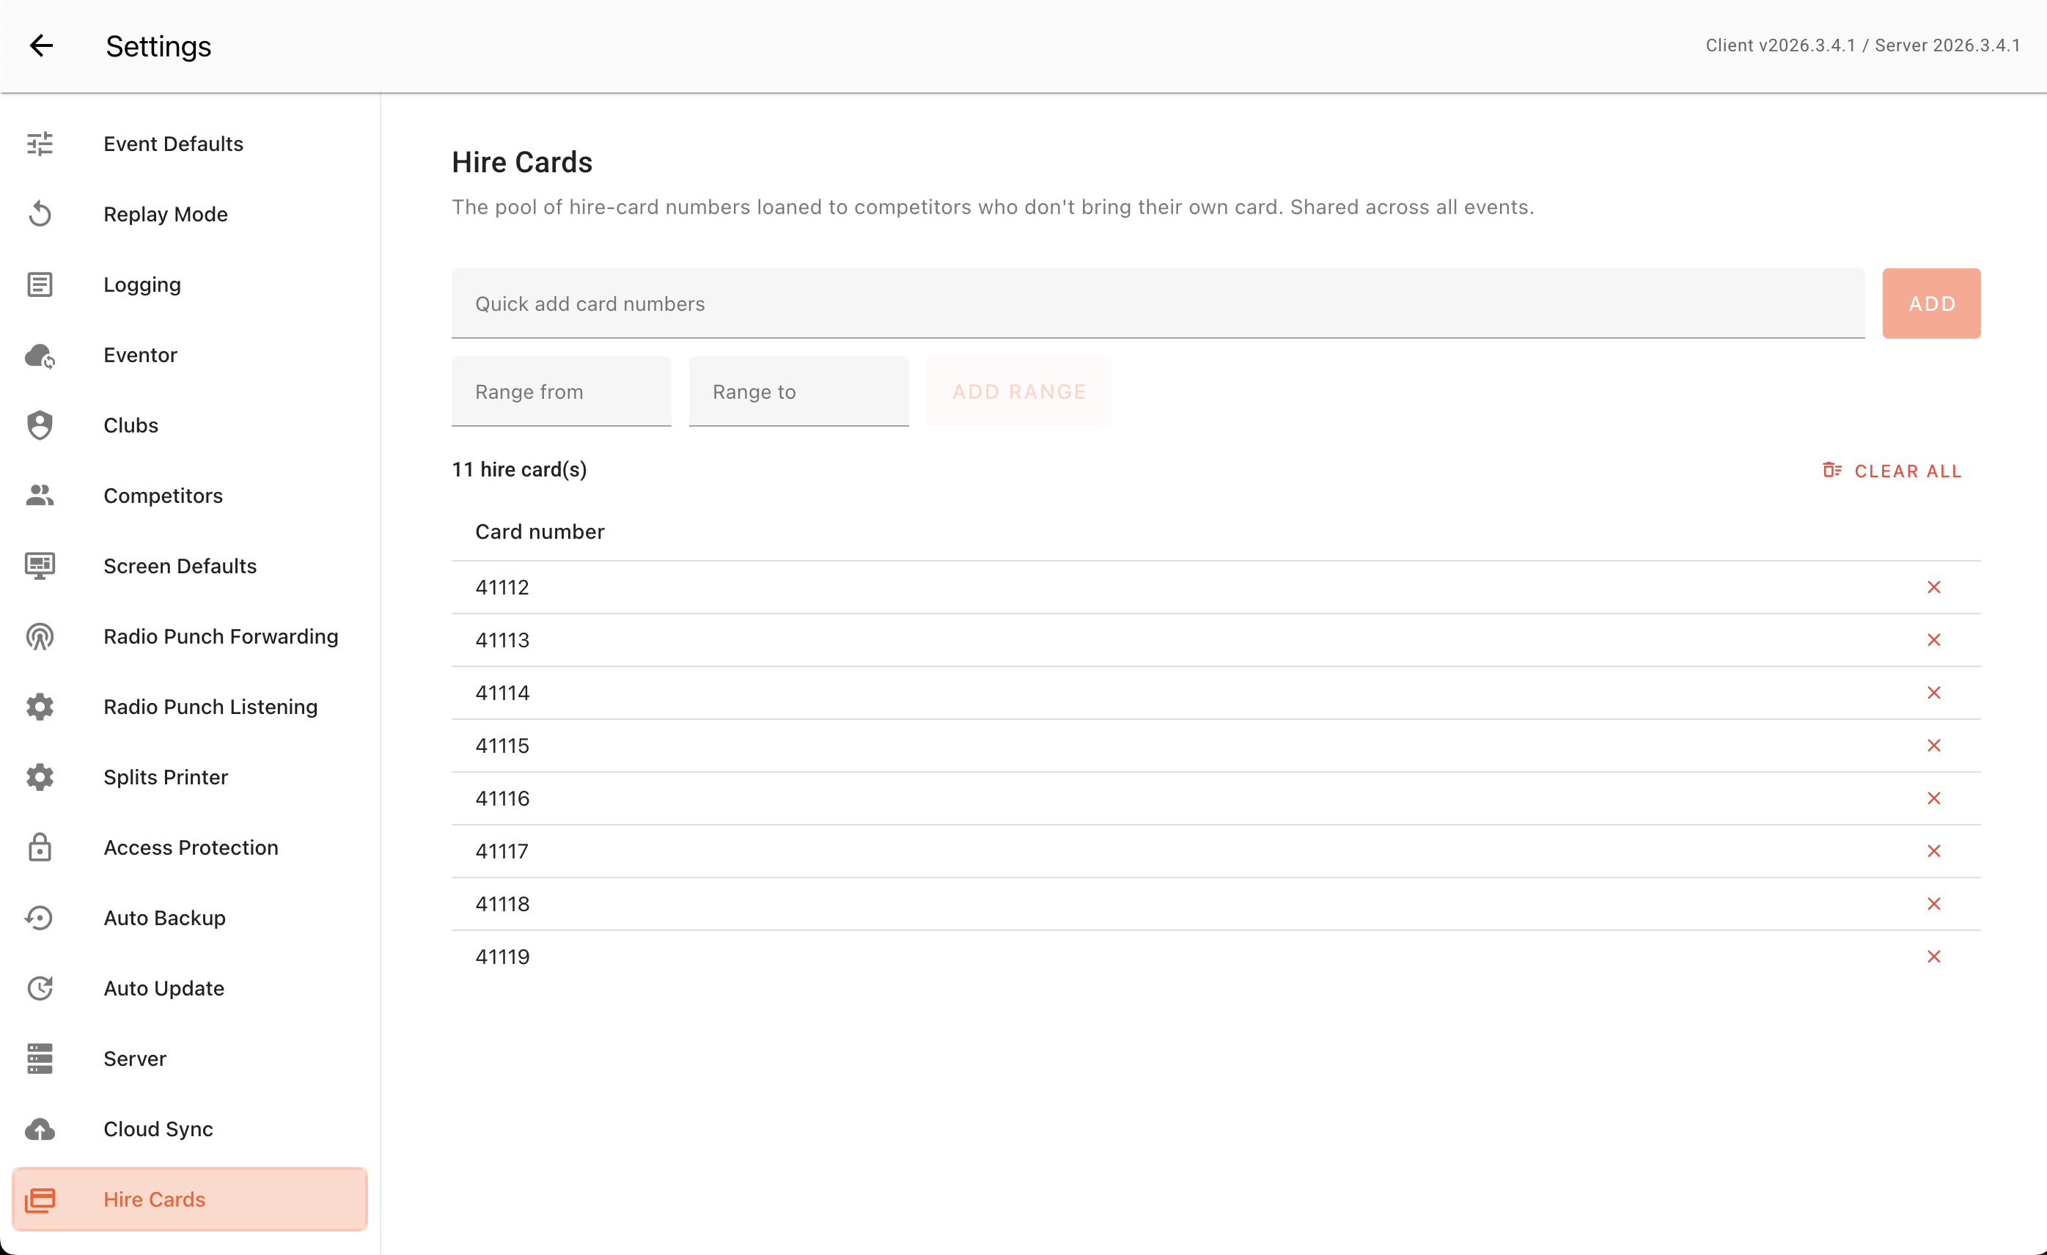
Task: Click the Client/Server version text
Action: pyautogui.click(x=1864, y=45)
